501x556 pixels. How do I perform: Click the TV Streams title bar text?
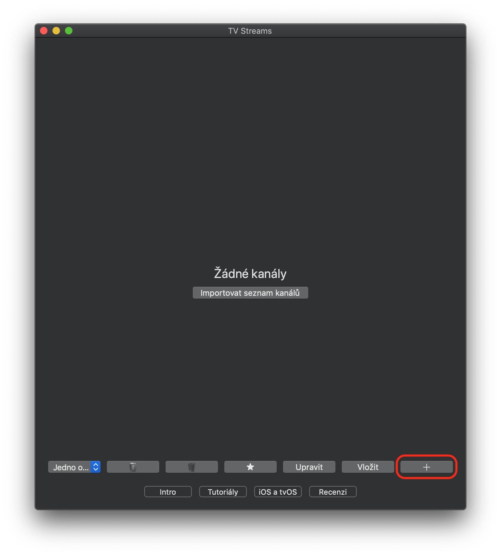coord(250,31)
